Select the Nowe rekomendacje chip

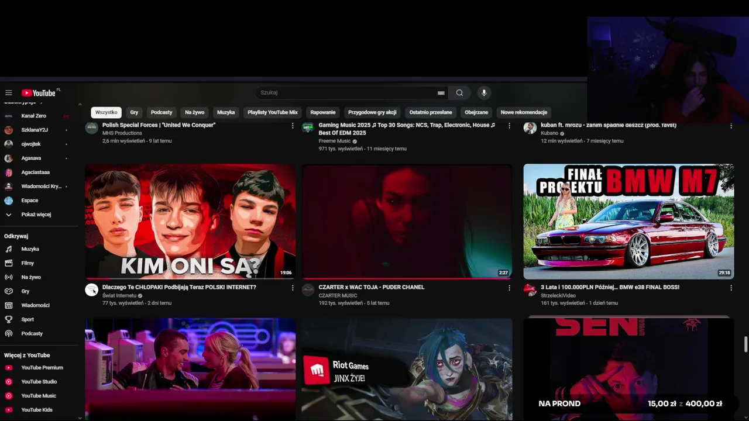click(x=524, y=112)
